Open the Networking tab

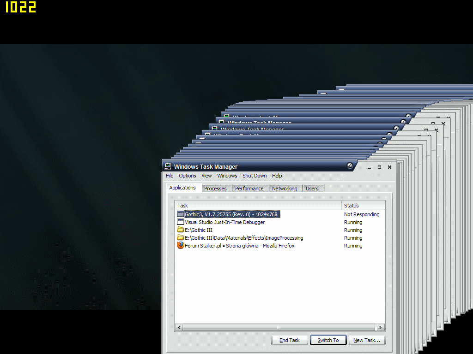point(285,189)
